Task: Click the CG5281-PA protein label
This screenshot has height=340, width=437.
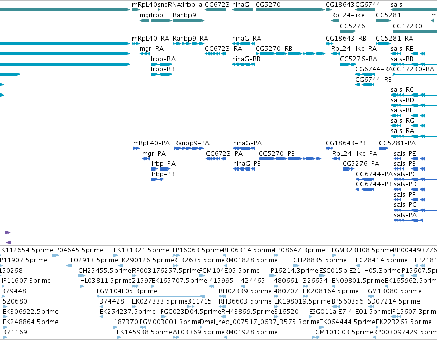Action: pyautogui.click(x=397, y=143)
